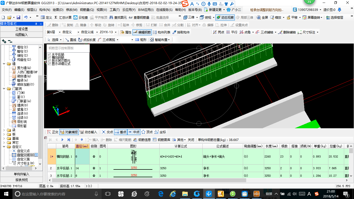Open 查看钢筋量 rebar quantity viewer
The image size is (354, 199).
coord(139,17)
